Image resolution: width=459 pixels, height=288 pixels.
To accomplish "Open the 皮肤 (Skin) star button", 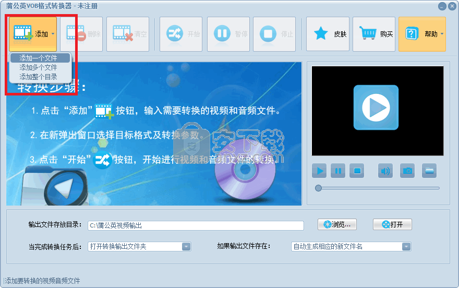I will (x=328, y=34).
